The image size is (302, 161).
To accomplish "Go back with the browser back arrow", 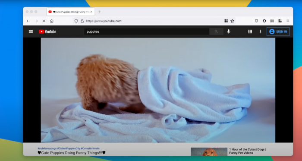I will pos(28,21).
